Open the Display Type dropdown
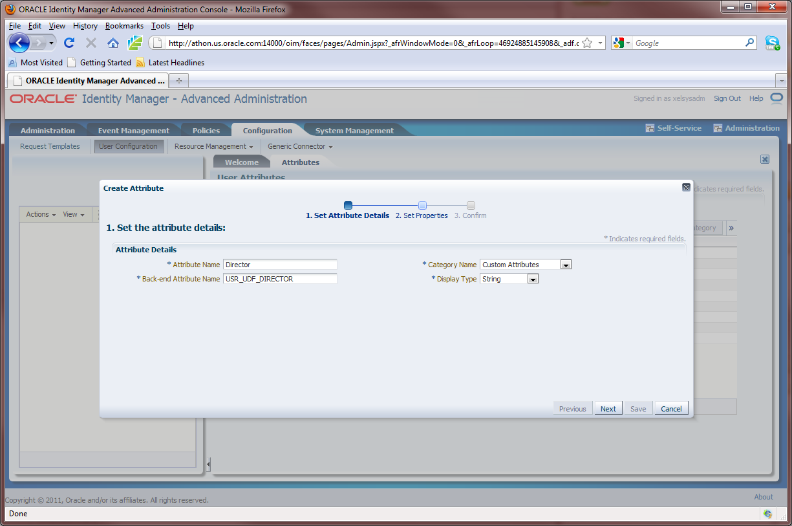Viewport: 792px width, 526px height. tap(533, 279)
